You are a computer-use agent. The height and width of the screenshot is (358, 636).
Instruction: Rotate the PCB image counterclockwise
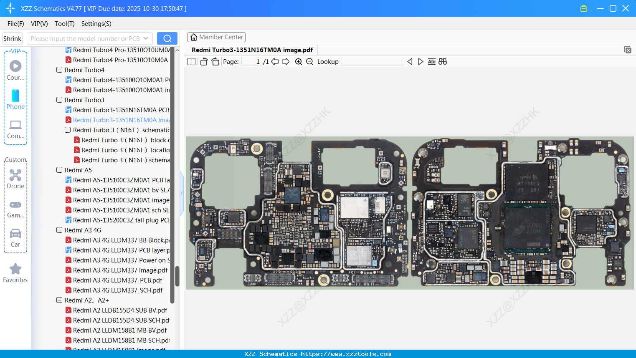pyautogui.click(x=204, y=61)
